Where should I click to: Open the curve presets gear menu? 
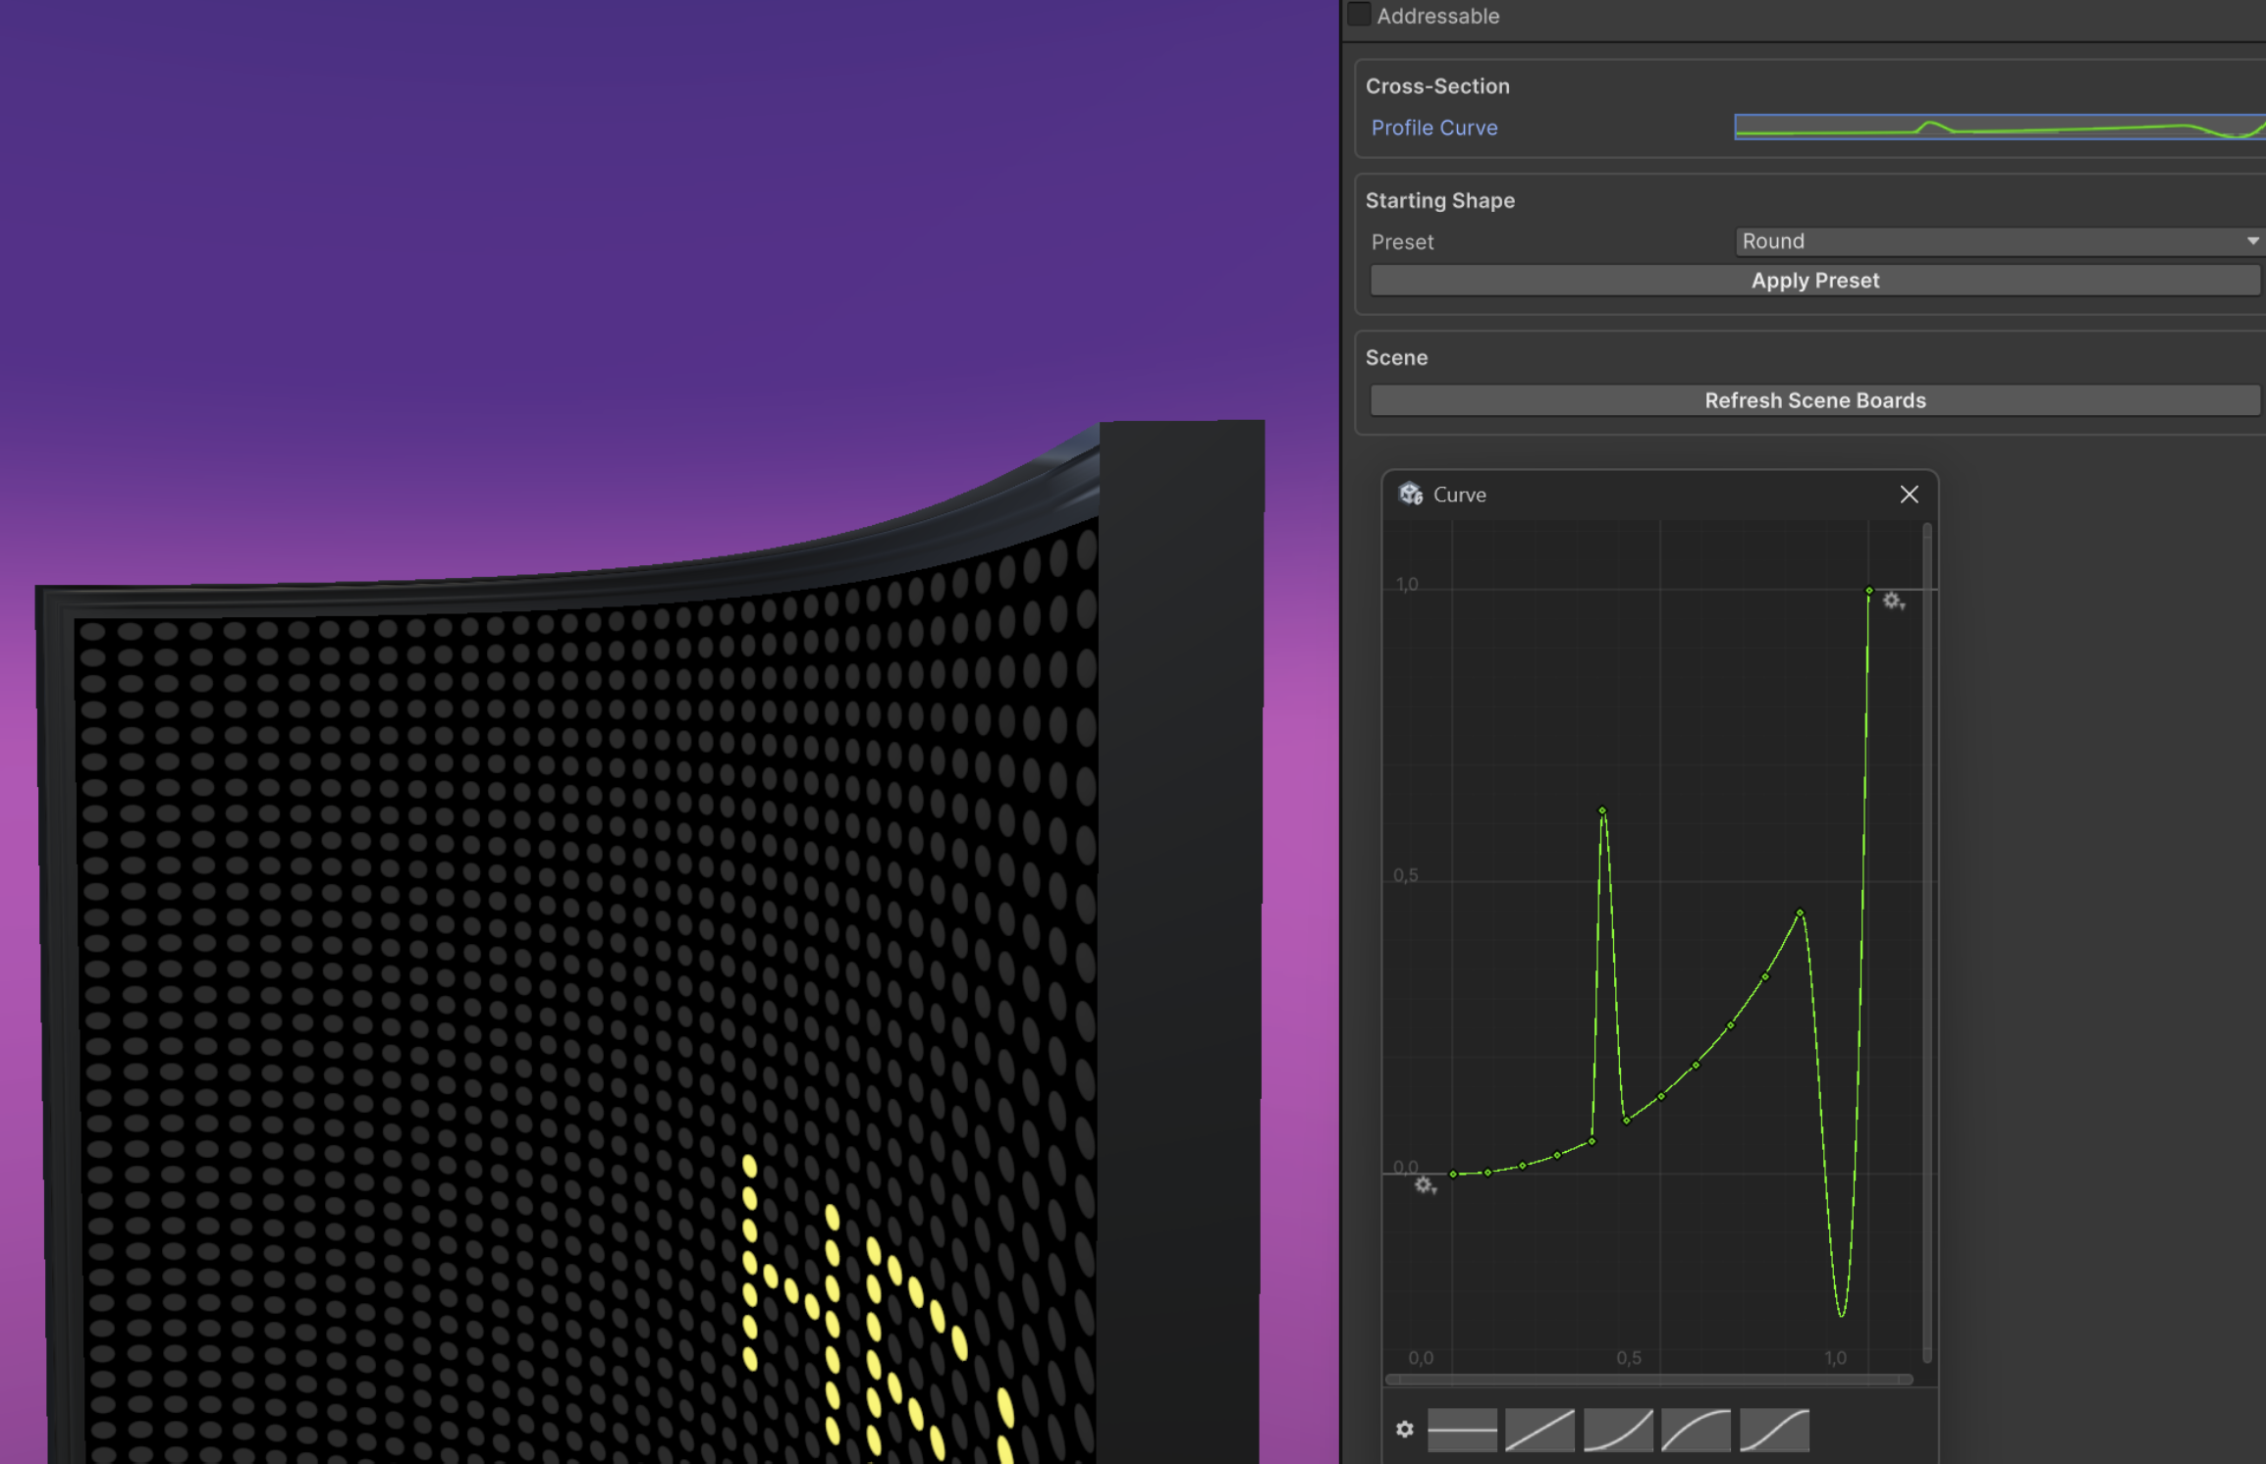[1405, 1430]
